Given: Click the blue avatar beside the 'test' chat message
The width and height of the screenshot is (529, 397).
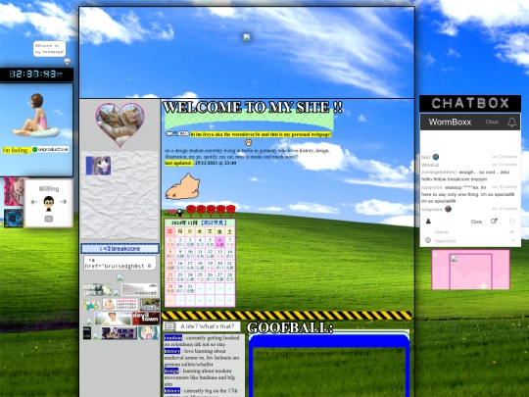Looking at the screenshot, I should tap(436, 157).
